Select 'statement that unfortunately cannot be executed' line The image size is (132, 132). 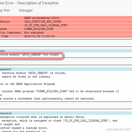pyautogui.click(x=47, y=99)
